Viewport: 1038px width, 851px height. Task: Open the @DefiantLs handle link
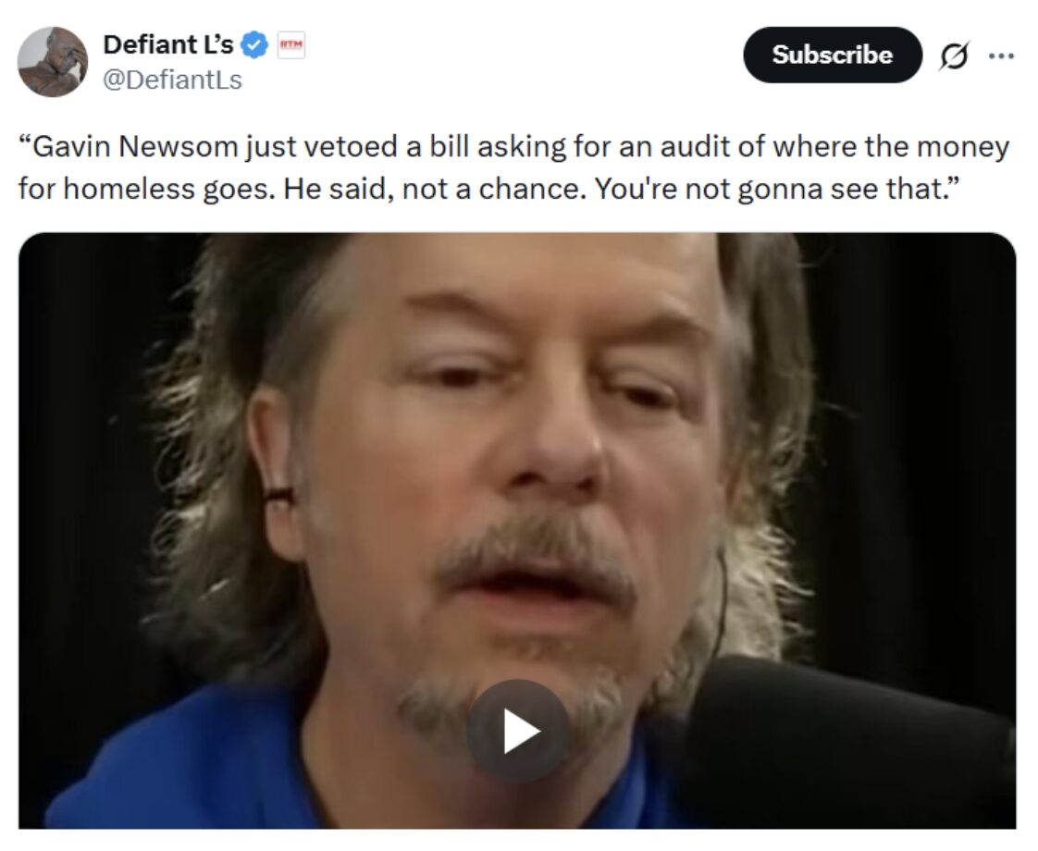pyautogui.click(x=173, y=80)
